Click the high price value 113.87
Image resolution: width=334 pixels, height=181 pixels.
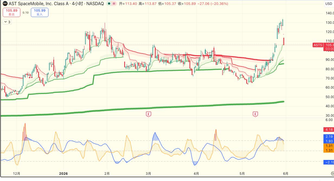click(x=150, y=4)
